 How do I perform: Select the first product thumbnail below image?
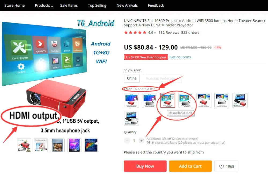(x=24, y=145)
